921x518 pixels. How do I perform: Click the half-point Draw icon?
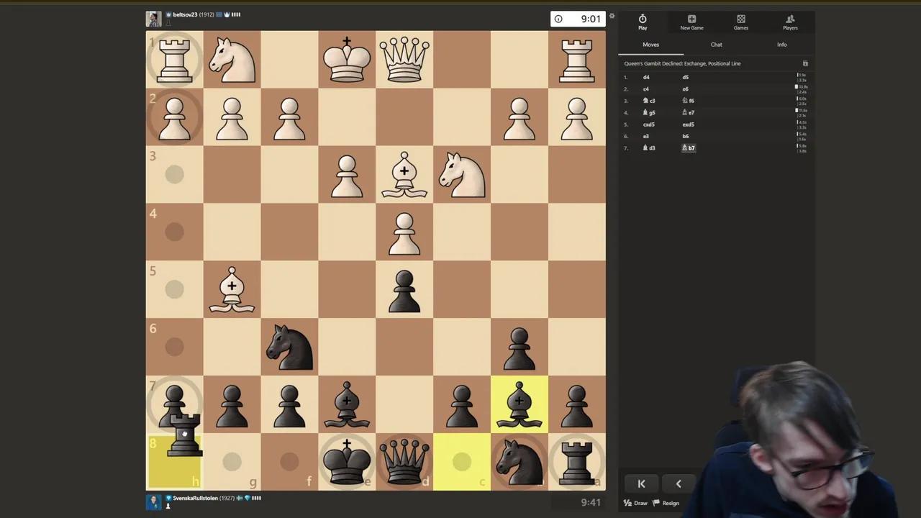627,503
